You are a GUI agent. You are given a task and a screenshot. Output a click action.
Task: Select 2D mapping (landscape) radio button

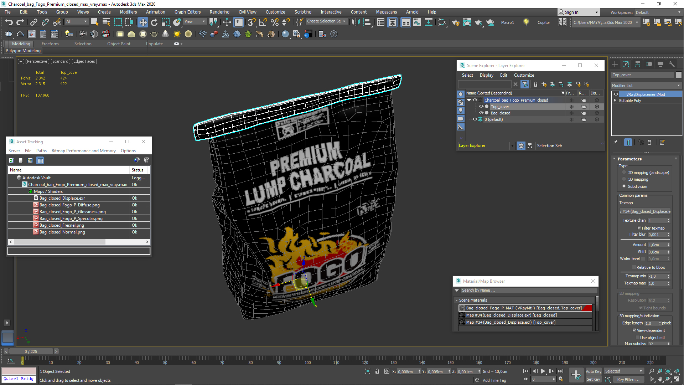[624, 172]
